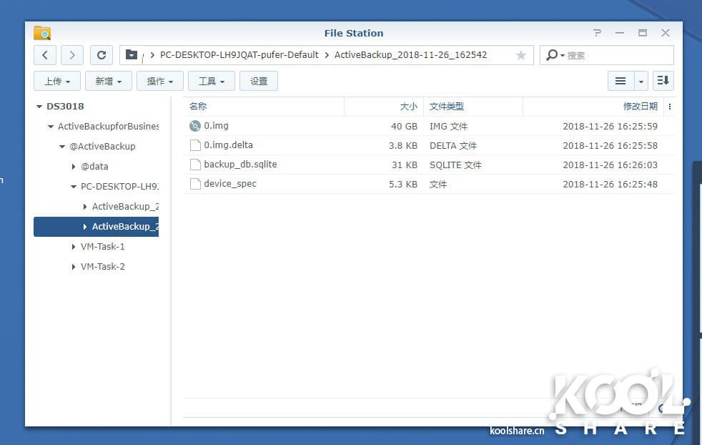Image resolution: width=702 pixels, height=445 pixels.
Task: Open the 操作 action menu
Action: tap(160, 81)
